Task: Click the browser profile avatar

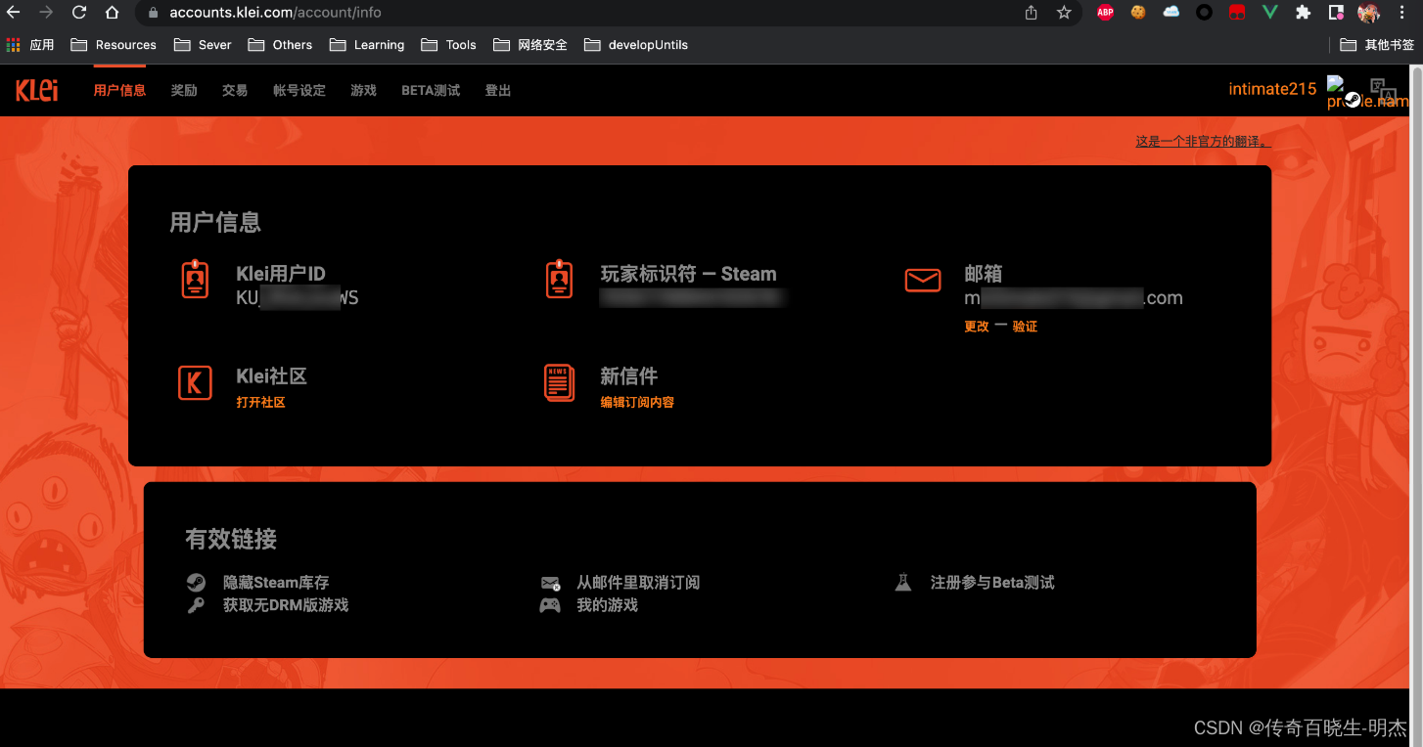Action: pos(1368,13)
